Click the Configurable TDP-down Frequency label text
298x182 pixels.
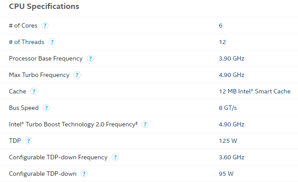tap(58, 158)
